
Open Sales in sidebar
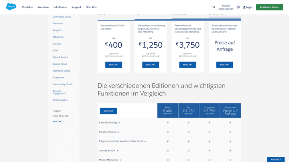55,50
